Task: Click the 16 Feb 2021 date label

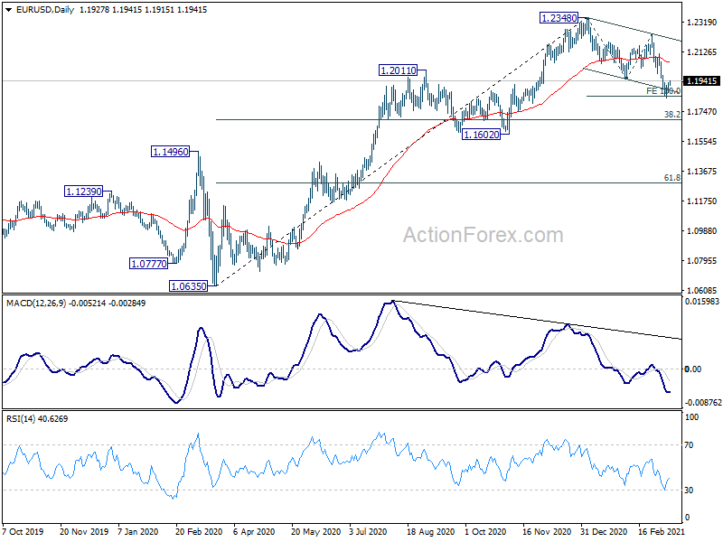Action: (x=662, y=531)
